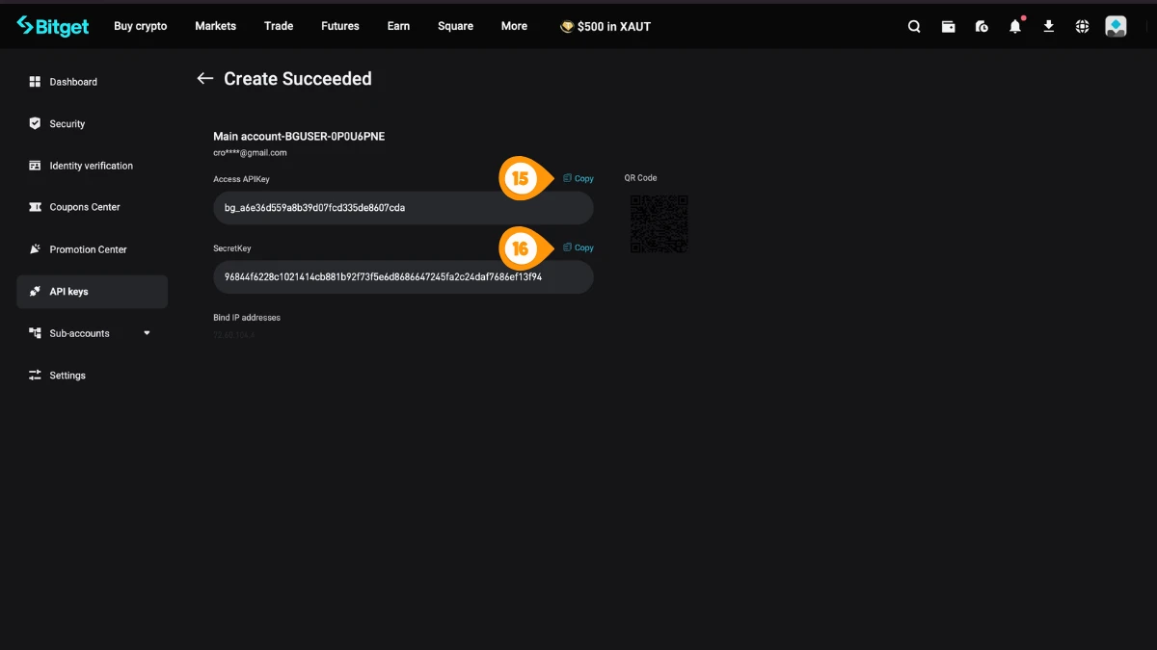
Task: Click the Coupons Center ticket icon
Action: 35,207
